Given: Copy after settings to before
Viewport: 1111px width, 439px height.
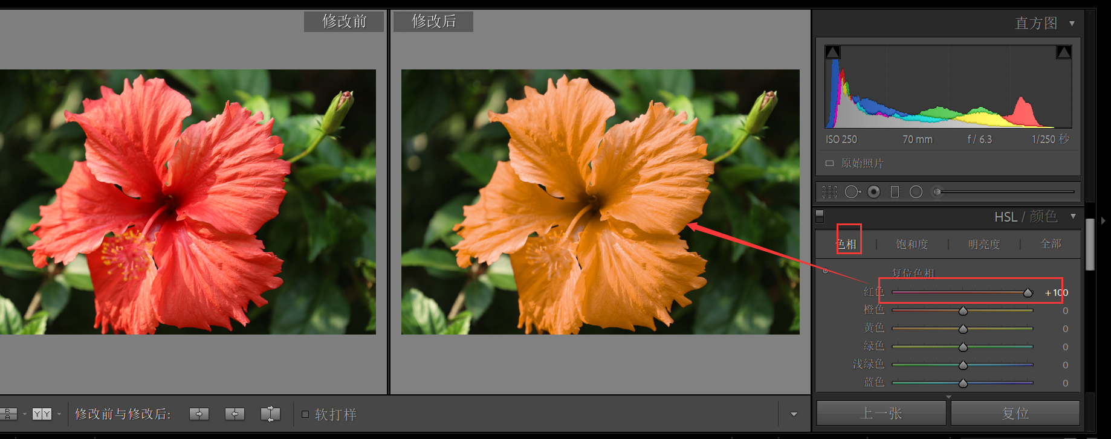Looking at the screenshot, I should pyautogui.click(x=235, y=414).
